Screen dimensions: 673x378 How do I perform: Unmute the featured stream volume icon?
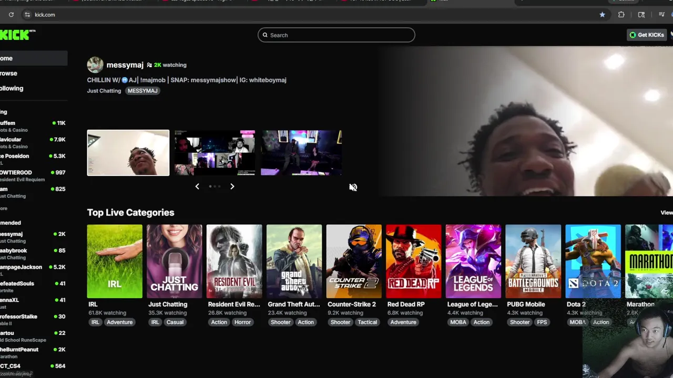point(353,187)
